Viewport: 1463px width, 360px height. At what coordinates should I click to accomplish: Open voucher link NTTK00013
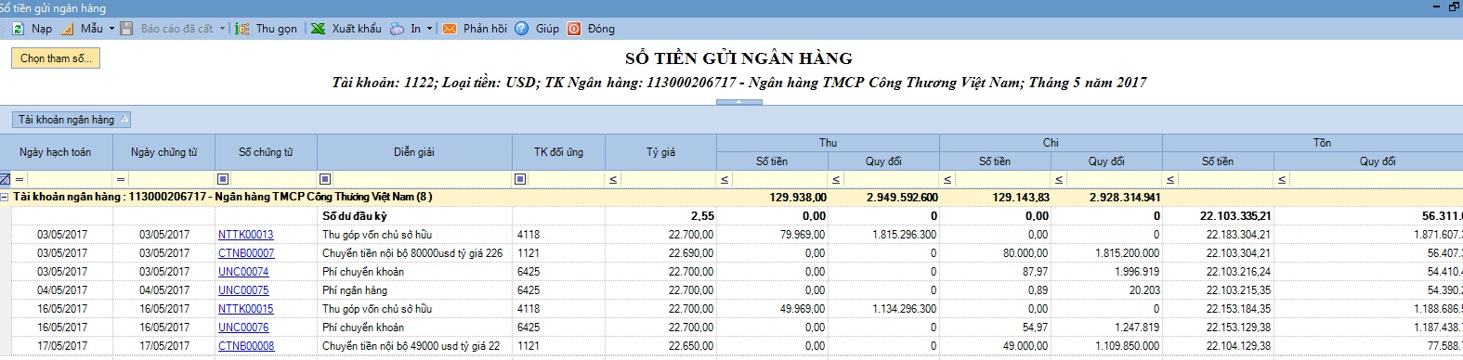[246, 235]
